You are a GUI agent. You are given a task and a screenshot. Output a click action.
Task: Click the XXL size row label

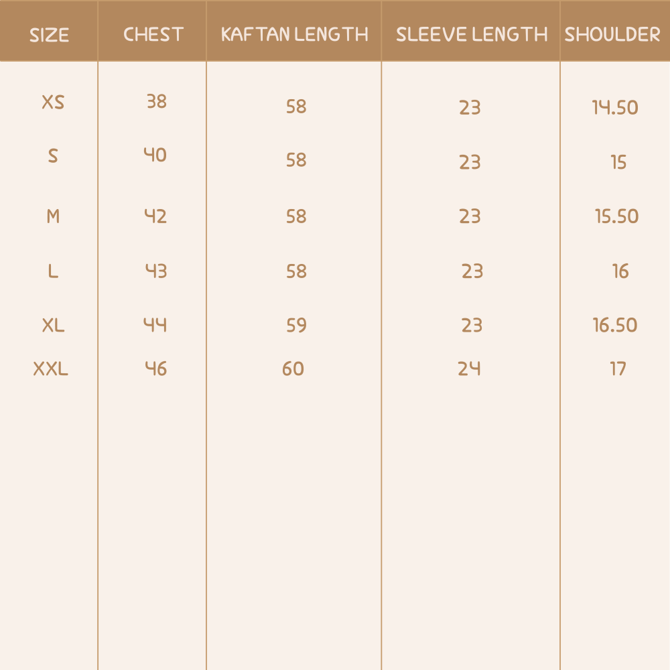(51, 368)
